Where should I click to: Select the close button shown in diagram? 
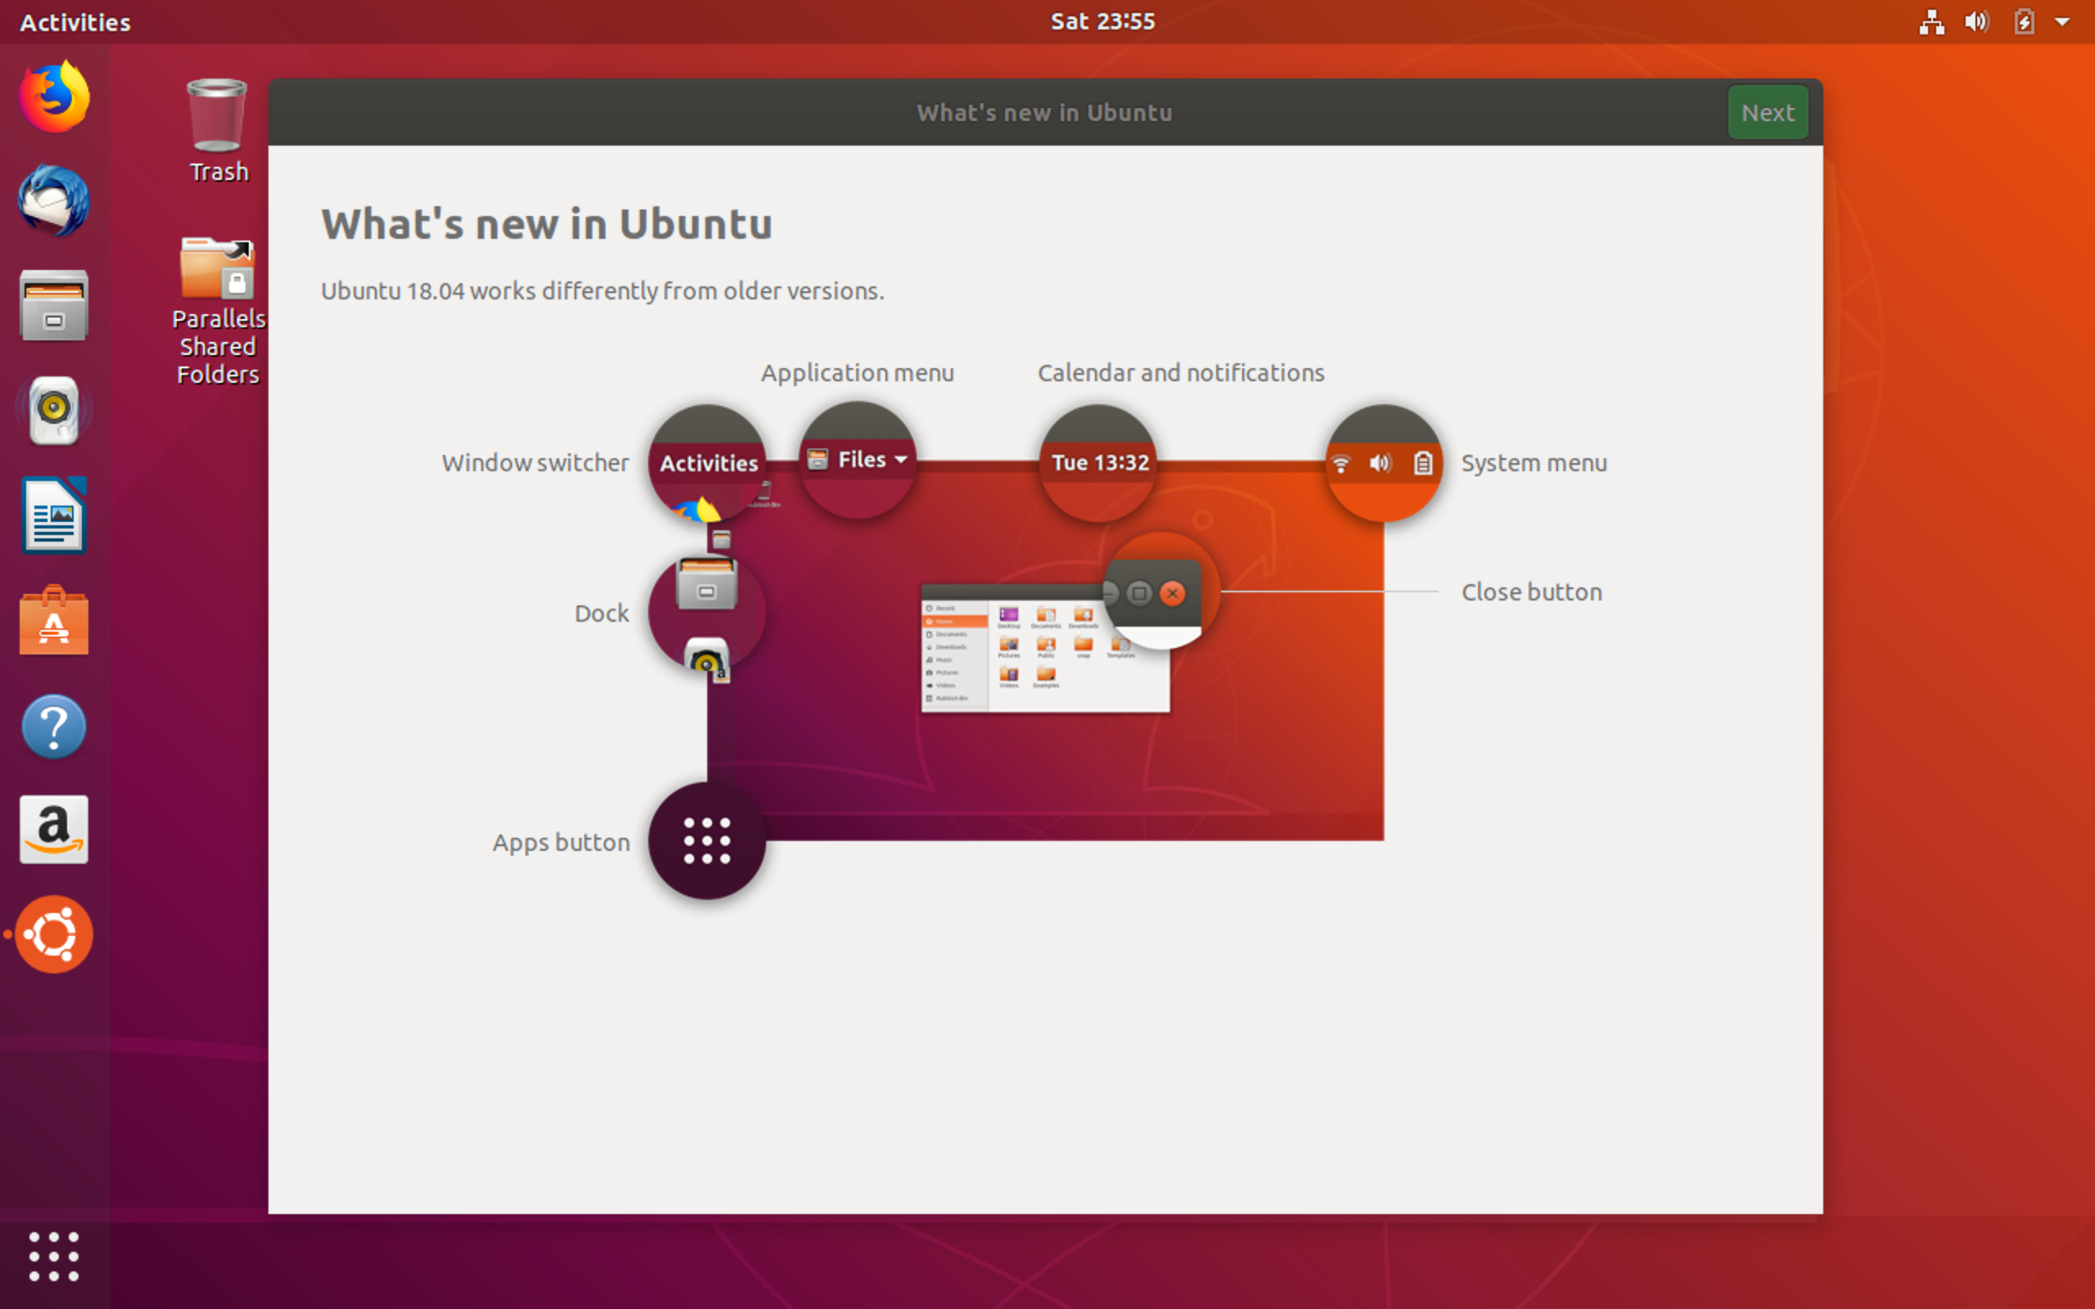pos(1175,592)
